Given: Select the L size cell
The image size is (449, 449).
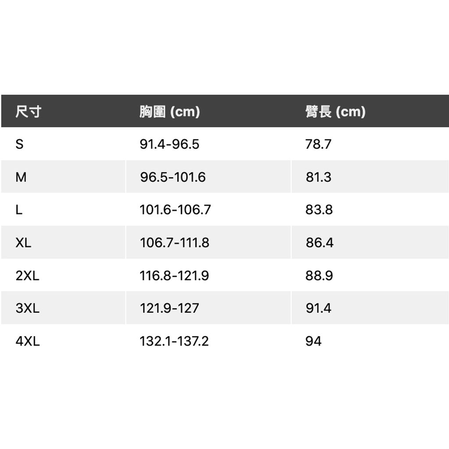Looking at the screenshot, I should pyautogui.click(x=19, y=210).
